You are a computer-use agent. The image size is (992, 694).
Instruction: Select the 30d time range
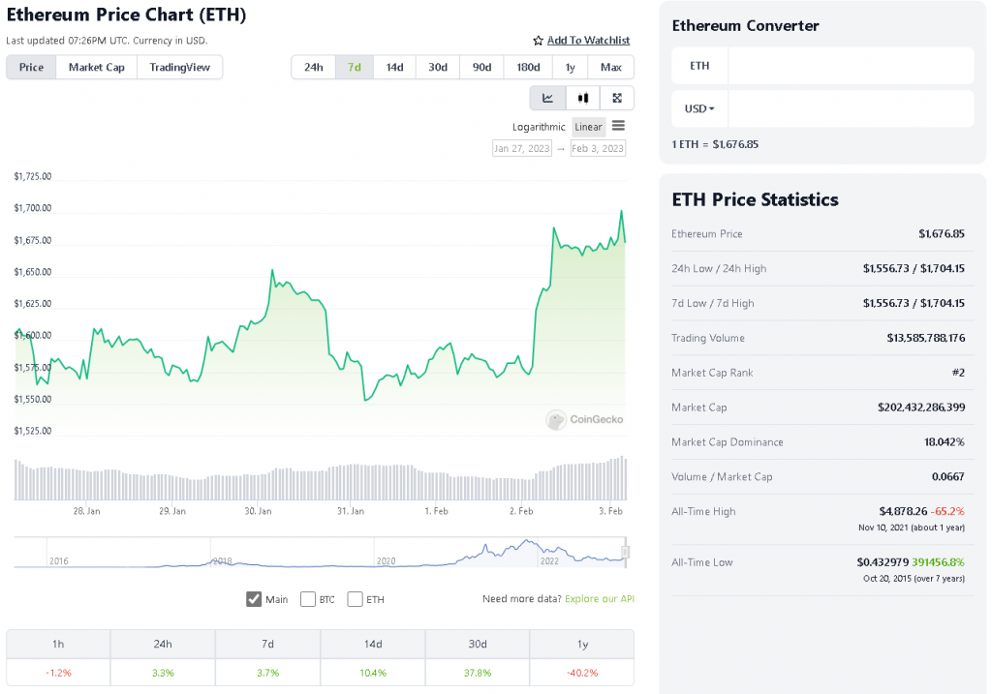coord(438,67)
